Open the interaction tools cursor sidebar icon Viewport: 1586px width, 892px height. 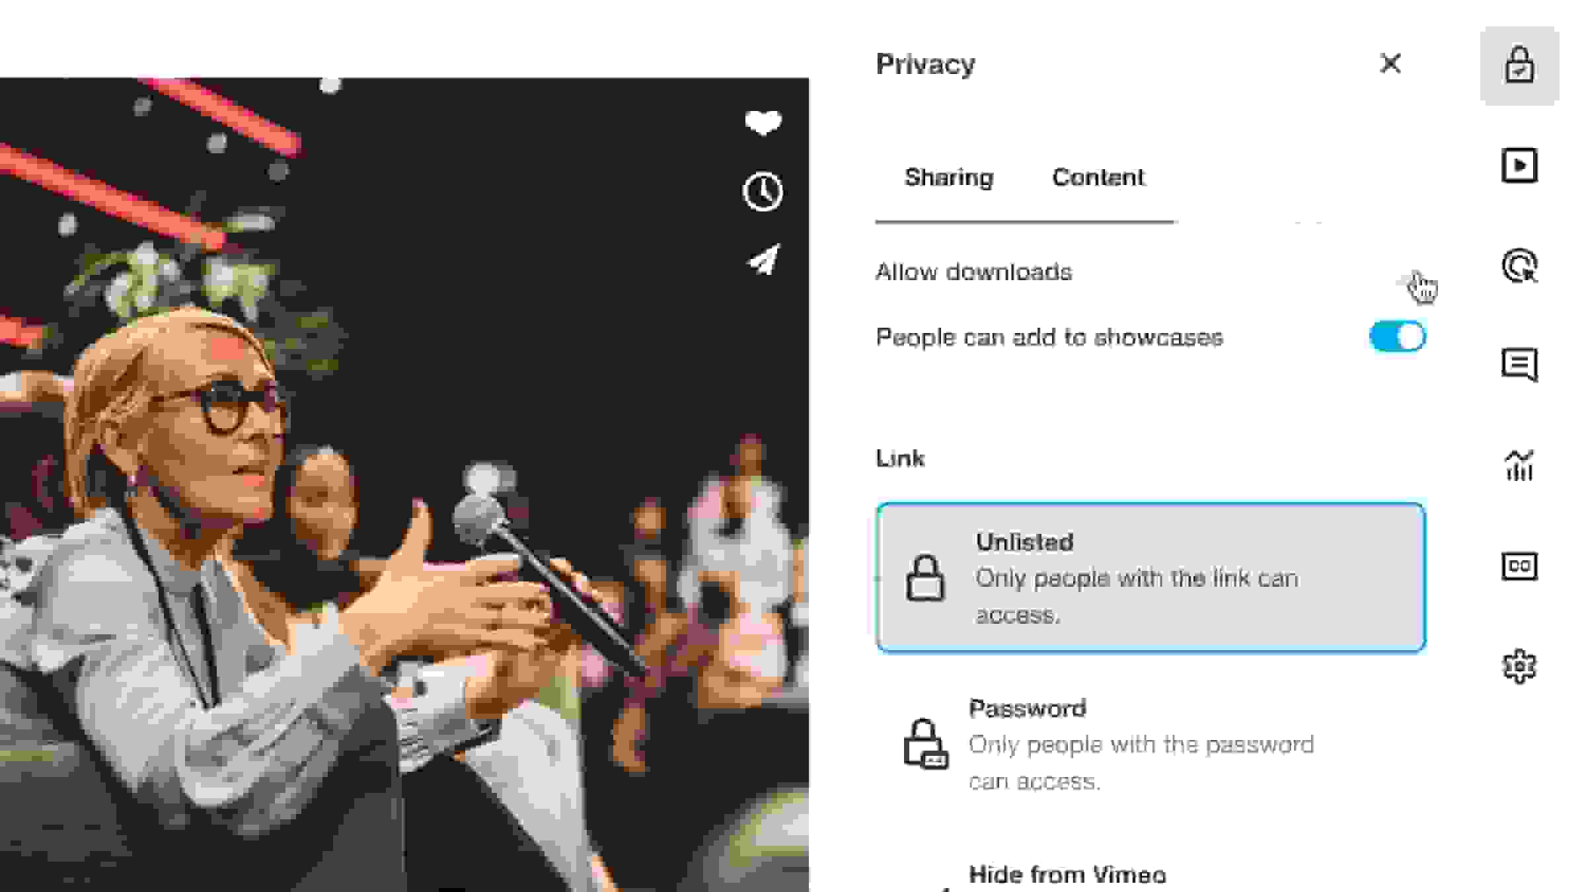pyautogui.click(x=1519, y=266)
